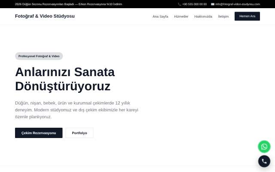The image size is (275, 172).
Task: Click the phone icon beside +90 555 number
Action: click(180, 4)
